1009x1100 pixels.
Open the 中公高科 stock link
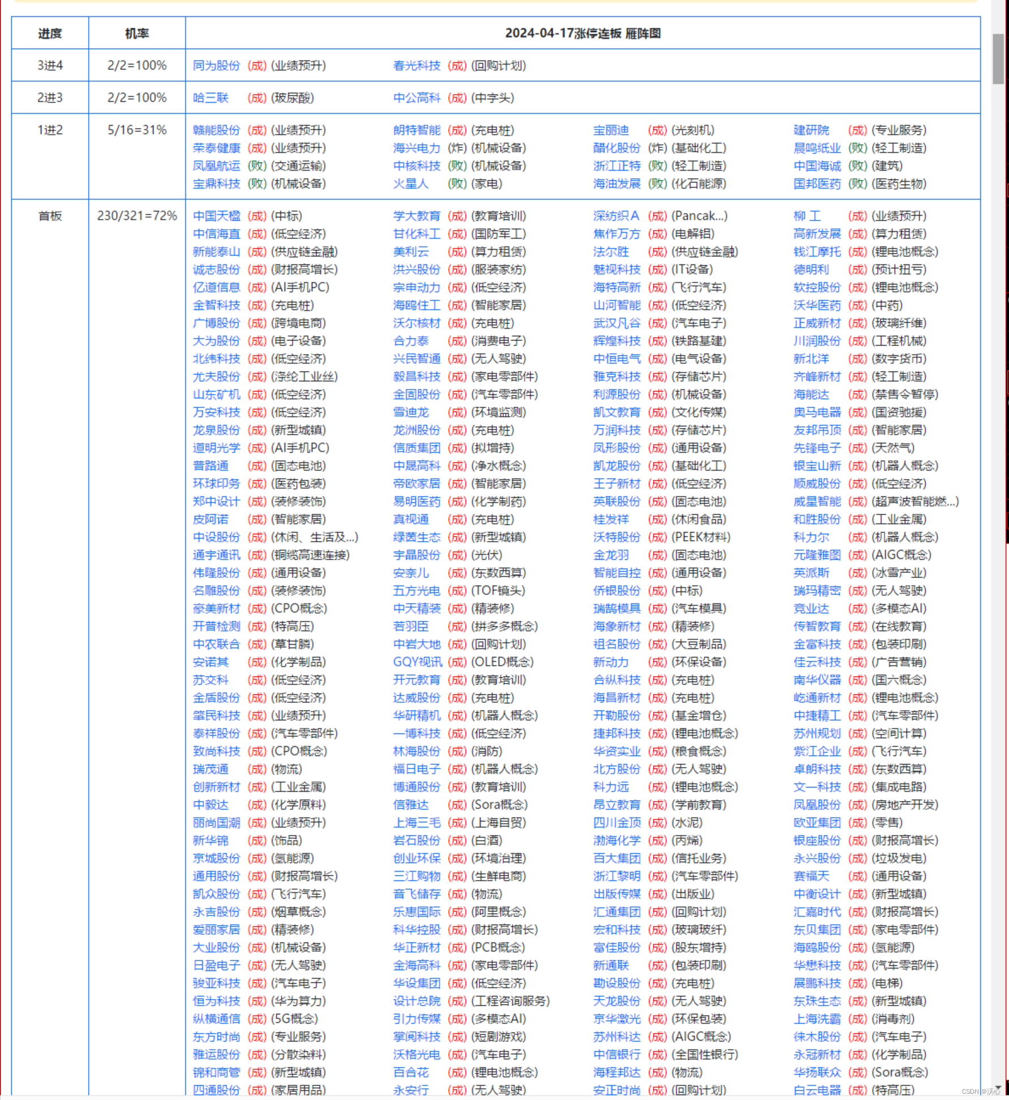coord(417,98)
